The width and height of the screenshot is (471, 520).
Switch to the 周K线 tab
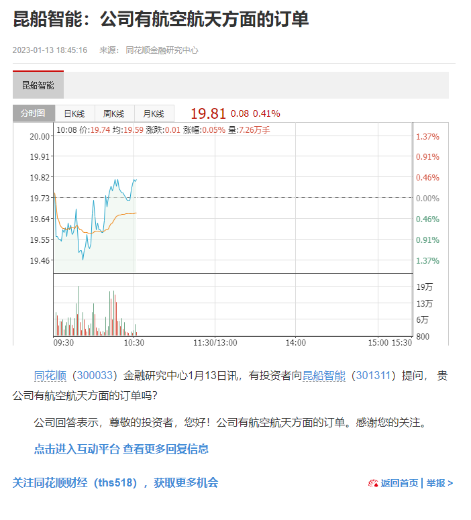coord(114,113)
